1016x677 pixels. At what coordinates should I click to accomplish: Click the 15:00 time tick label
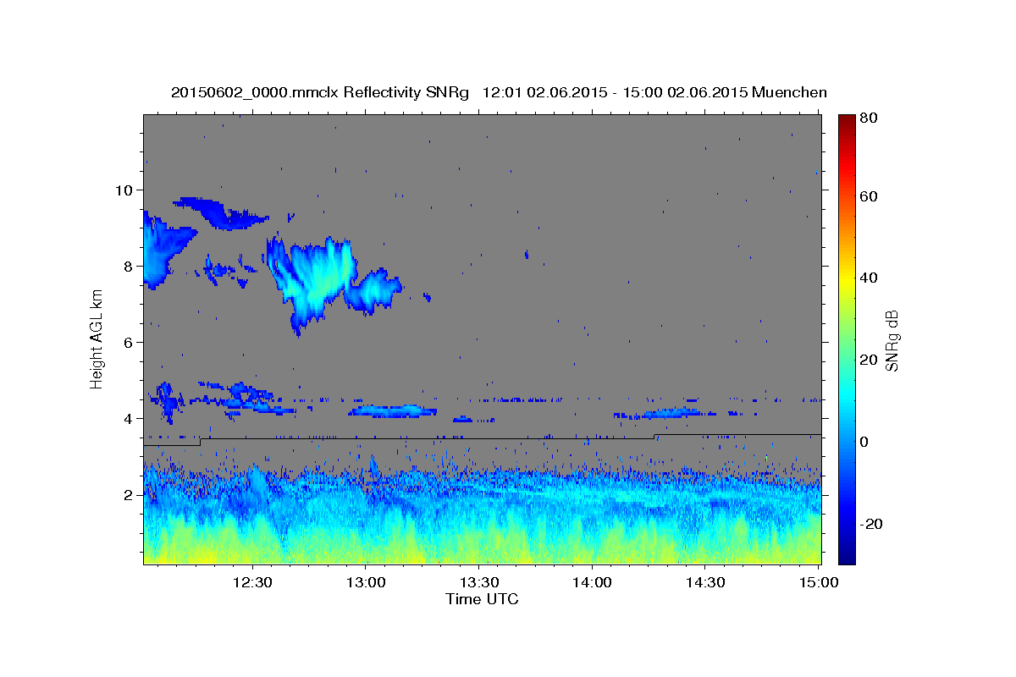[819, 583]
